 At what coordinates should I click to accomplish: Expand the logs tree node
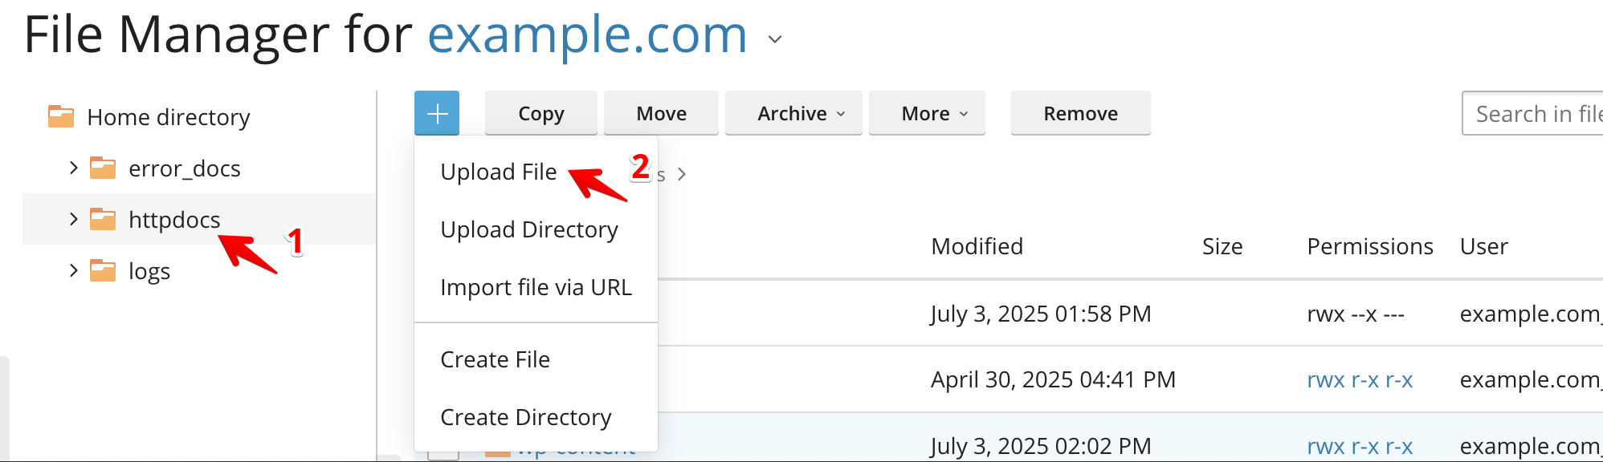[73, 270]
